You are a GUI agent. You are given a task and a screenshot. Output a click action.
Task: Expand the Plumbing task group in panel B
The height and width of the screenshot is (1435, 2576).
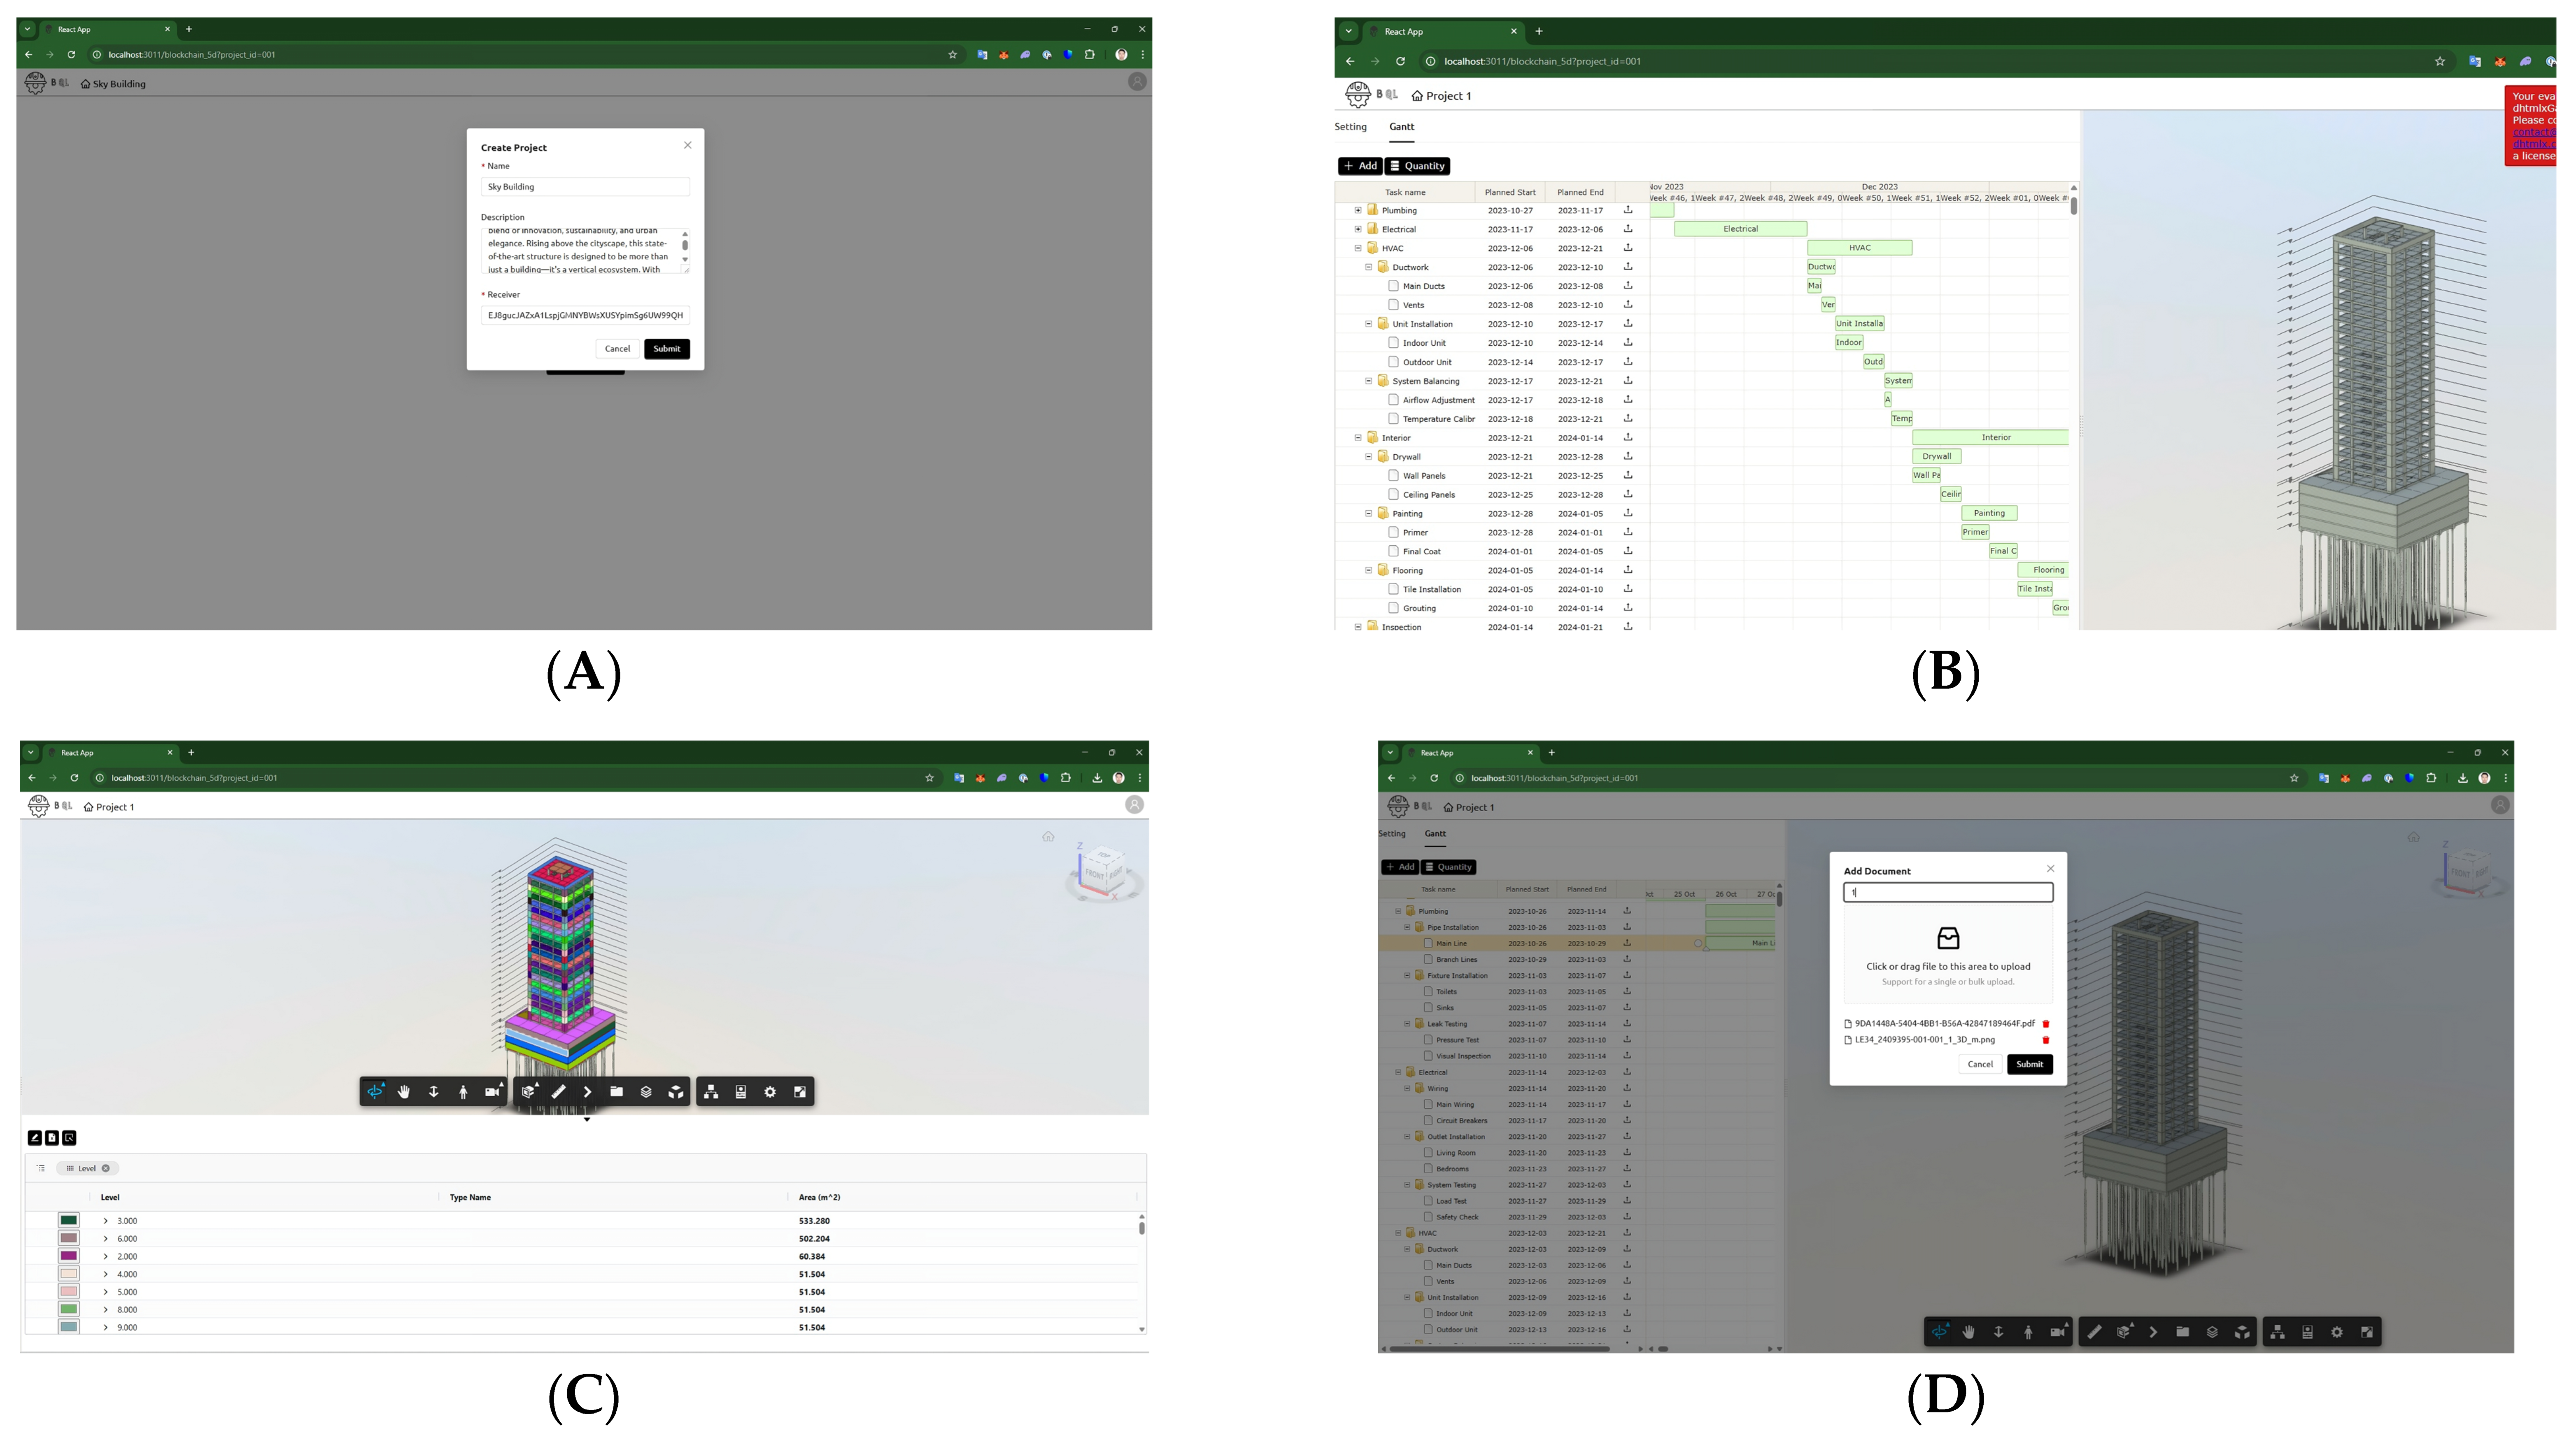[1358, 211]
